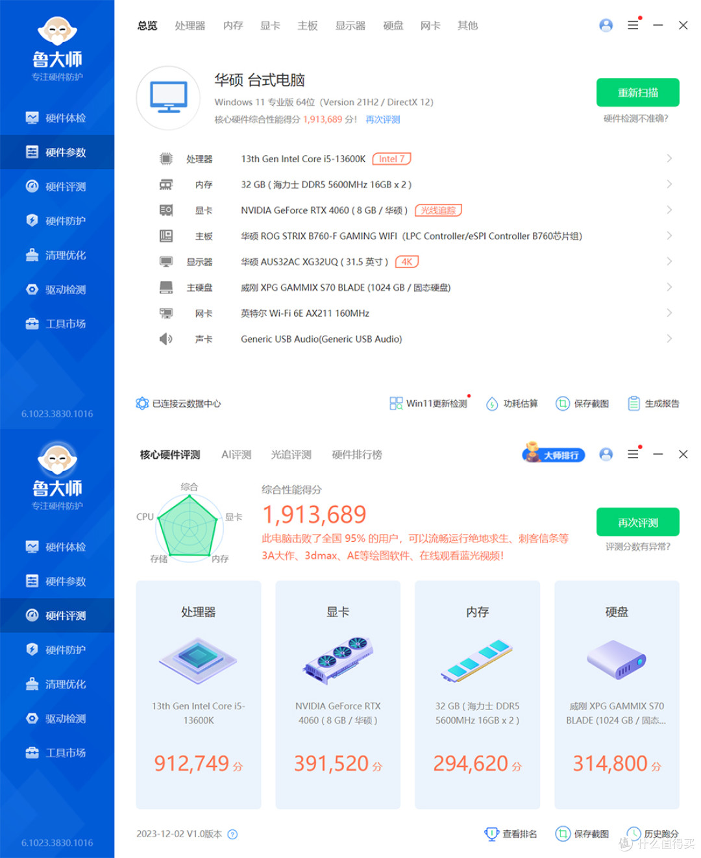Click the version help question icon
The height and width of the screenshot is (858, 701).
pyautogui.click(x=232, y=835)
